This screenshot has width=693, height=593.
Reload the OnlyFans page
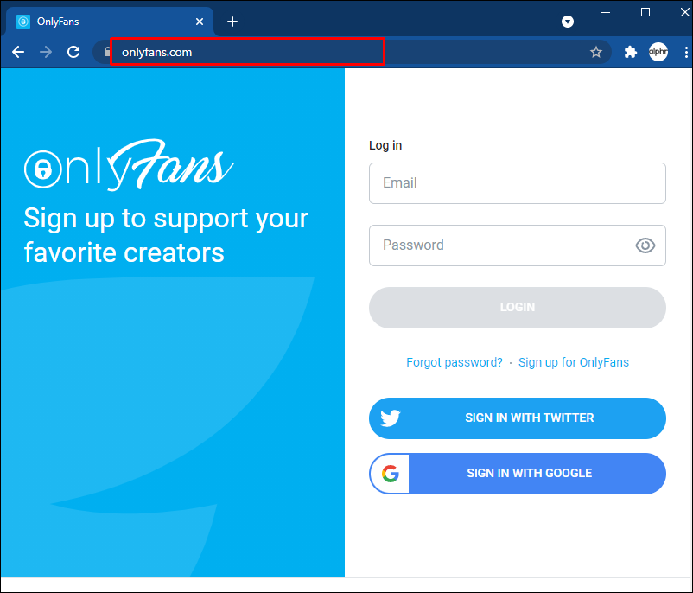73,52
